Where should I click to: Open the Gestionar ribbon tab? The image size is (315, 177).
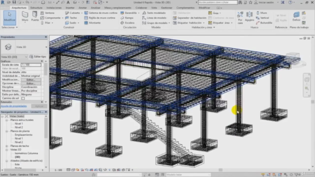(166, 8)
